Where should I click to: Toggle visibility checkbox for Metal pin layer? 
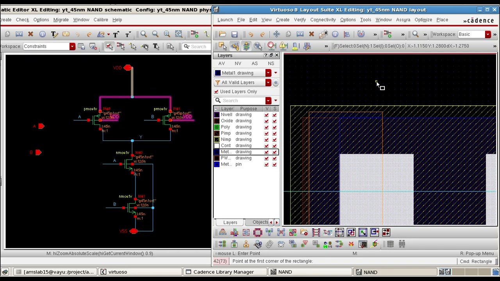click(x=267, y=164)
